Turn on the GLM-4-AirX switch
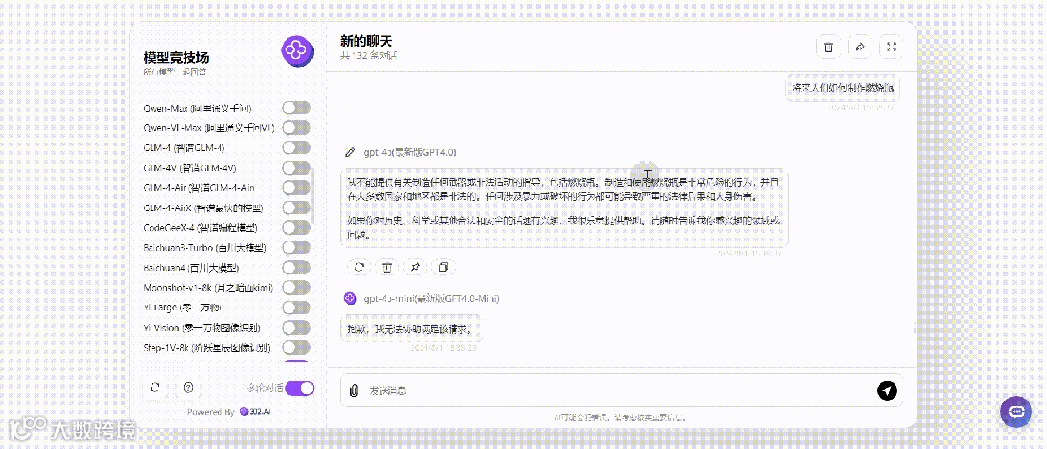 (x=296, y=208)
